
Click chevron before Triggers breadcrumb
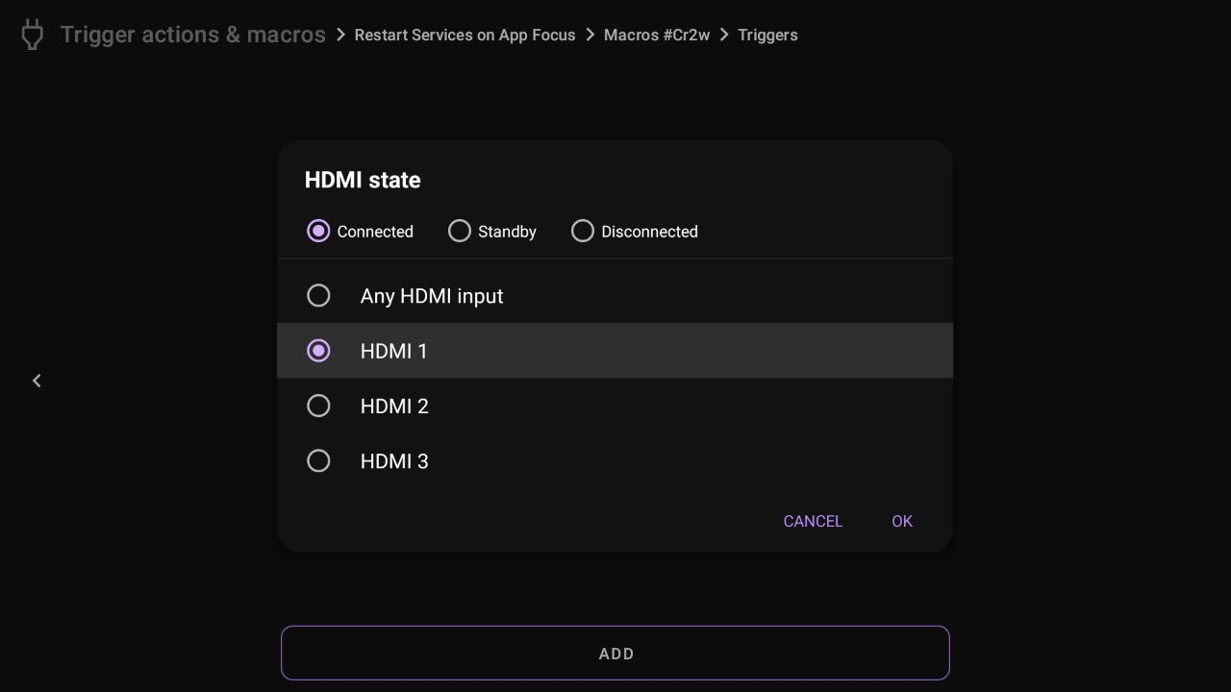tap(724, 35)
